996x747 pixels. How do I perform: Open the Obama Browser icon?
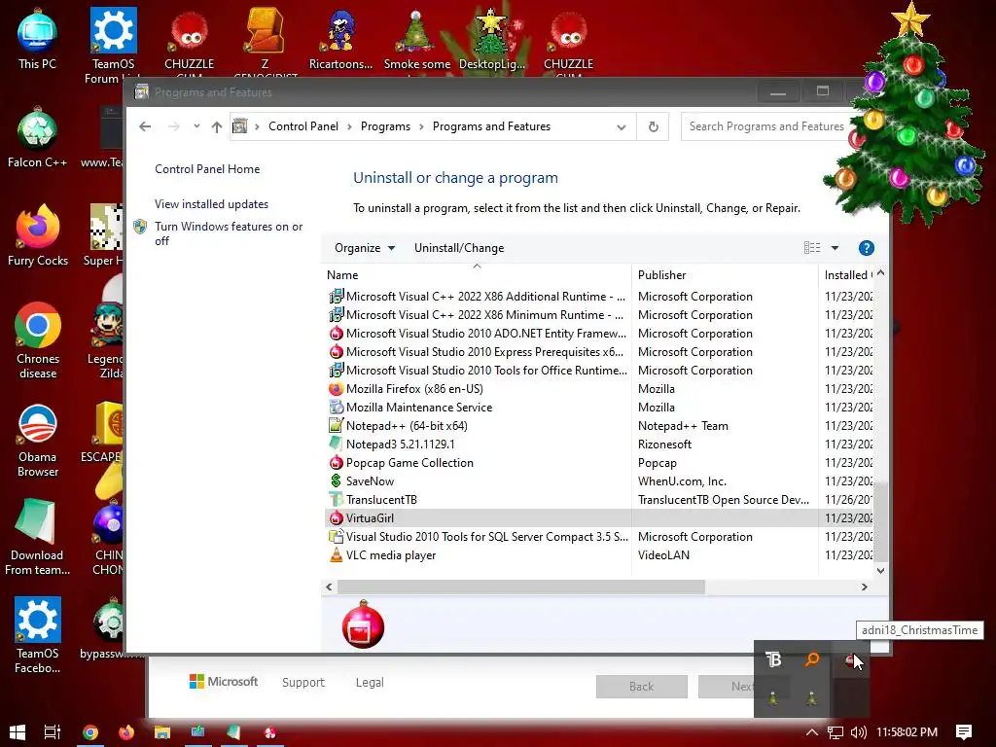tap(38, 440)
